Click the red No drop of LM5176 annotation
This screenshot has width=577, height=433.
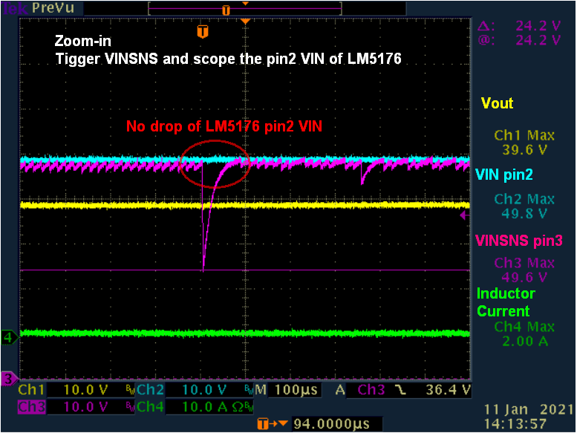tap(224, 126)
